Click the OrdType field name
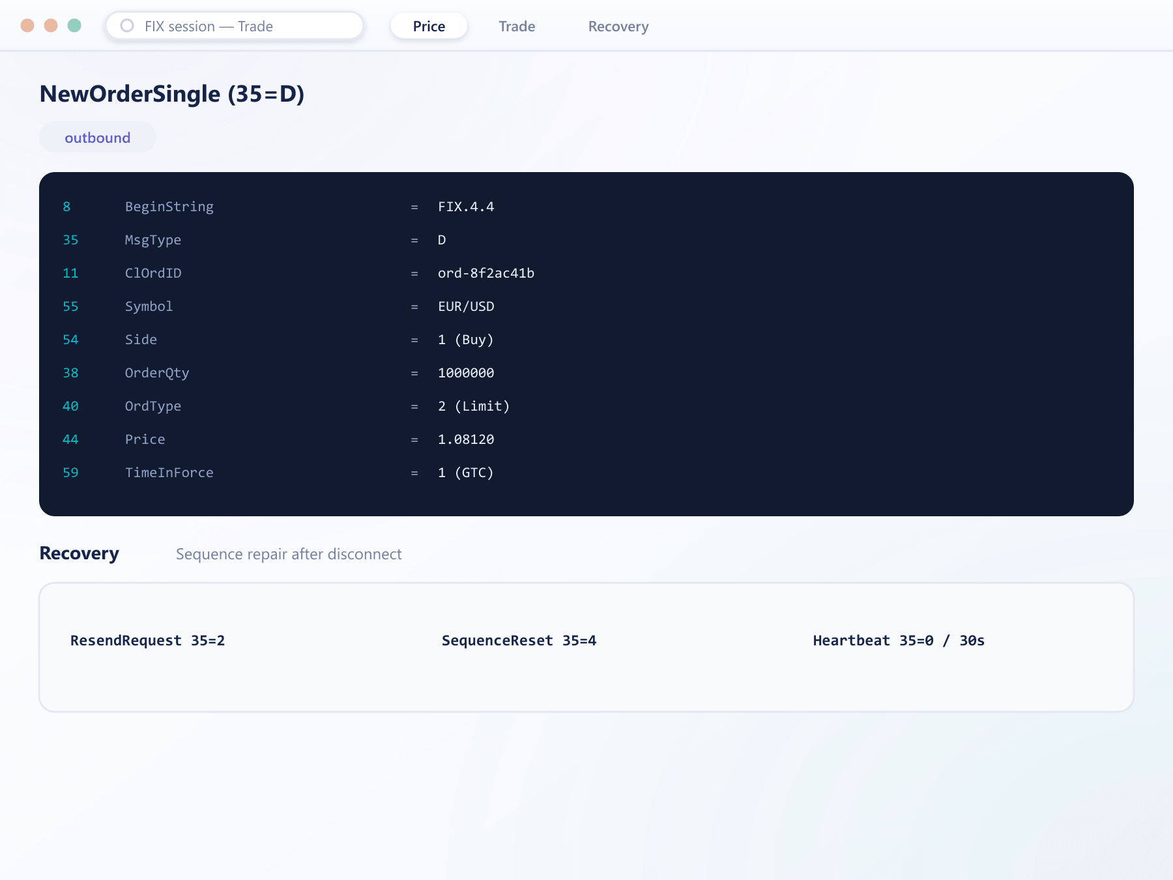 (153, 406)
